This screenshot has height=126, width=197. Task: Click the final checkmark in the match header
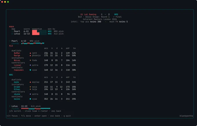point(114,17)
